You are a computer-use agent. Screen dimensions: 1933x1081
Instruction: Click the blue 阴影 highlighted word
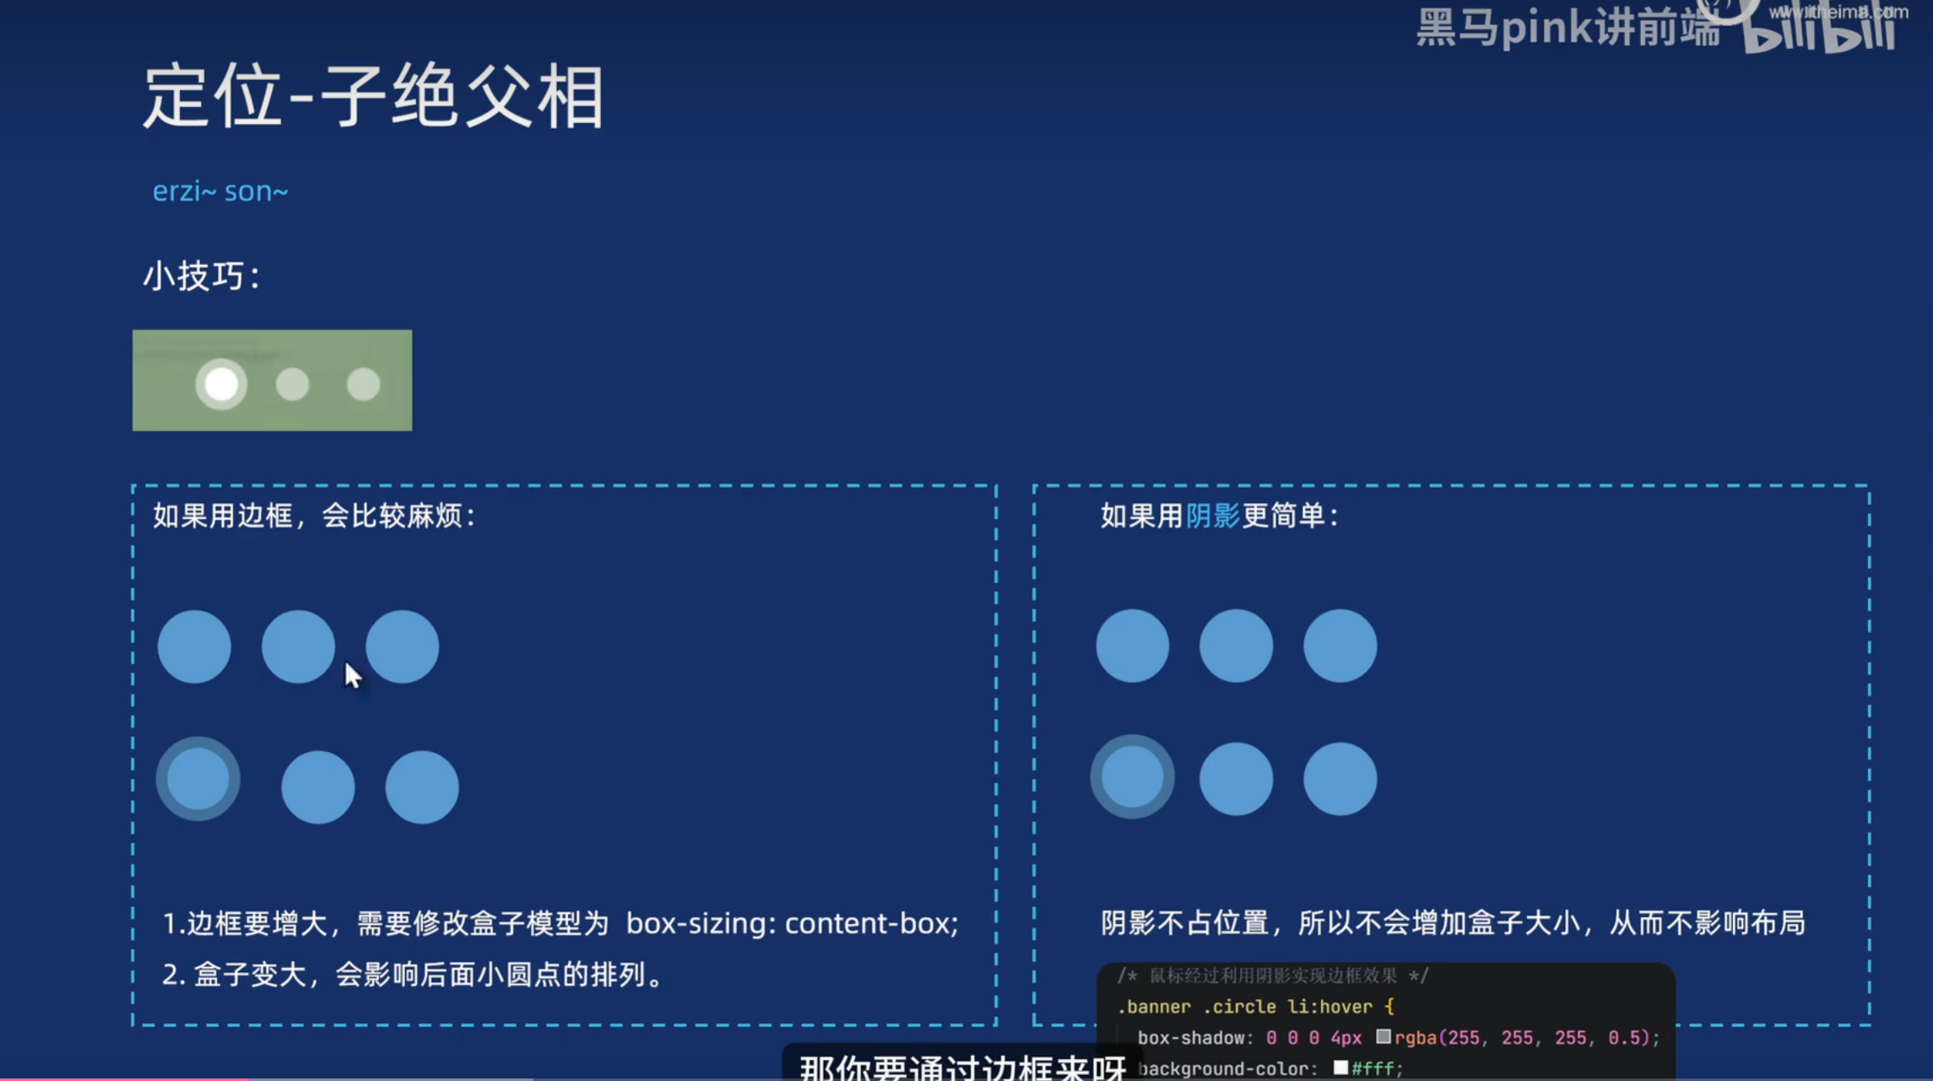click(1212, 516)
